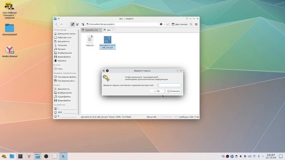Switch to the X password dialog task
This screenshot has height=160, width=285.
(63, 156)
